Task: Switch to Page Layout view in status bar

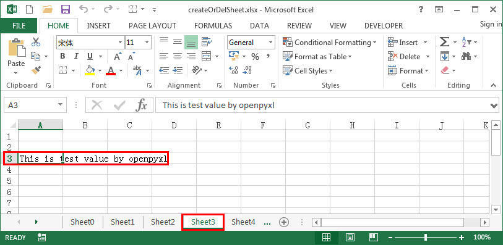Action: (x=350, y=238)
